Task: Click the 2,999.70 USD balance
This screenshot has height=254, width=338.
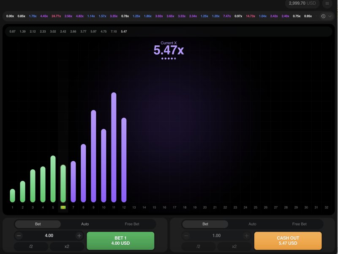Action: [302, 3]
